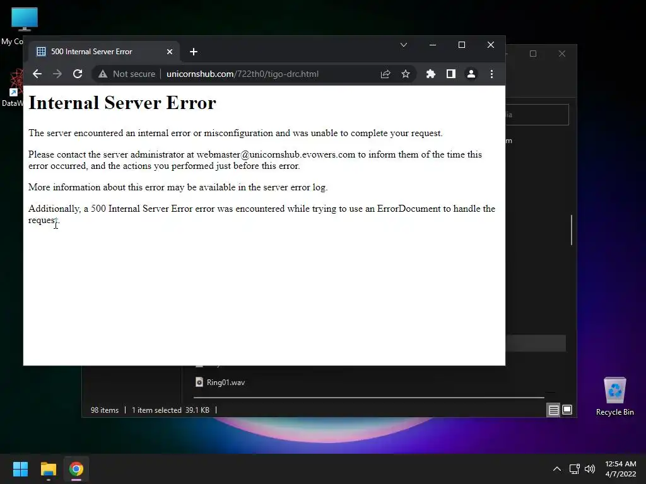Open network status tray icon
The height and width of the screenshot is (484, 646).
coord(574,469)
